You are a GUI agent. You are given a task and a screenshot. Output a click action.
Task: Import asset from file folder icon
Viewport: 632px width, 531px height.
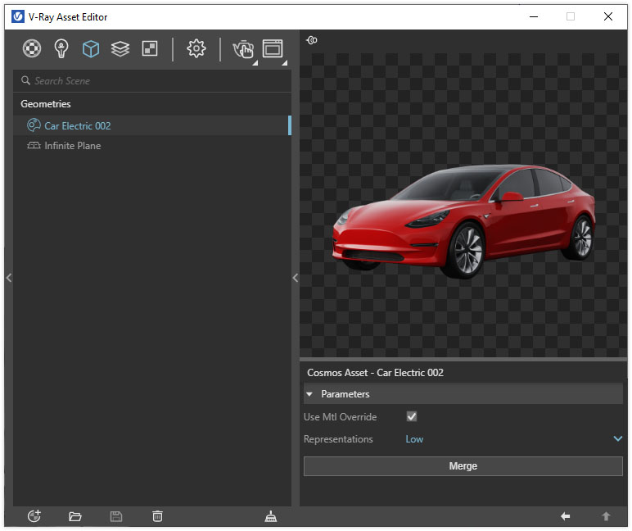(75, 516)
